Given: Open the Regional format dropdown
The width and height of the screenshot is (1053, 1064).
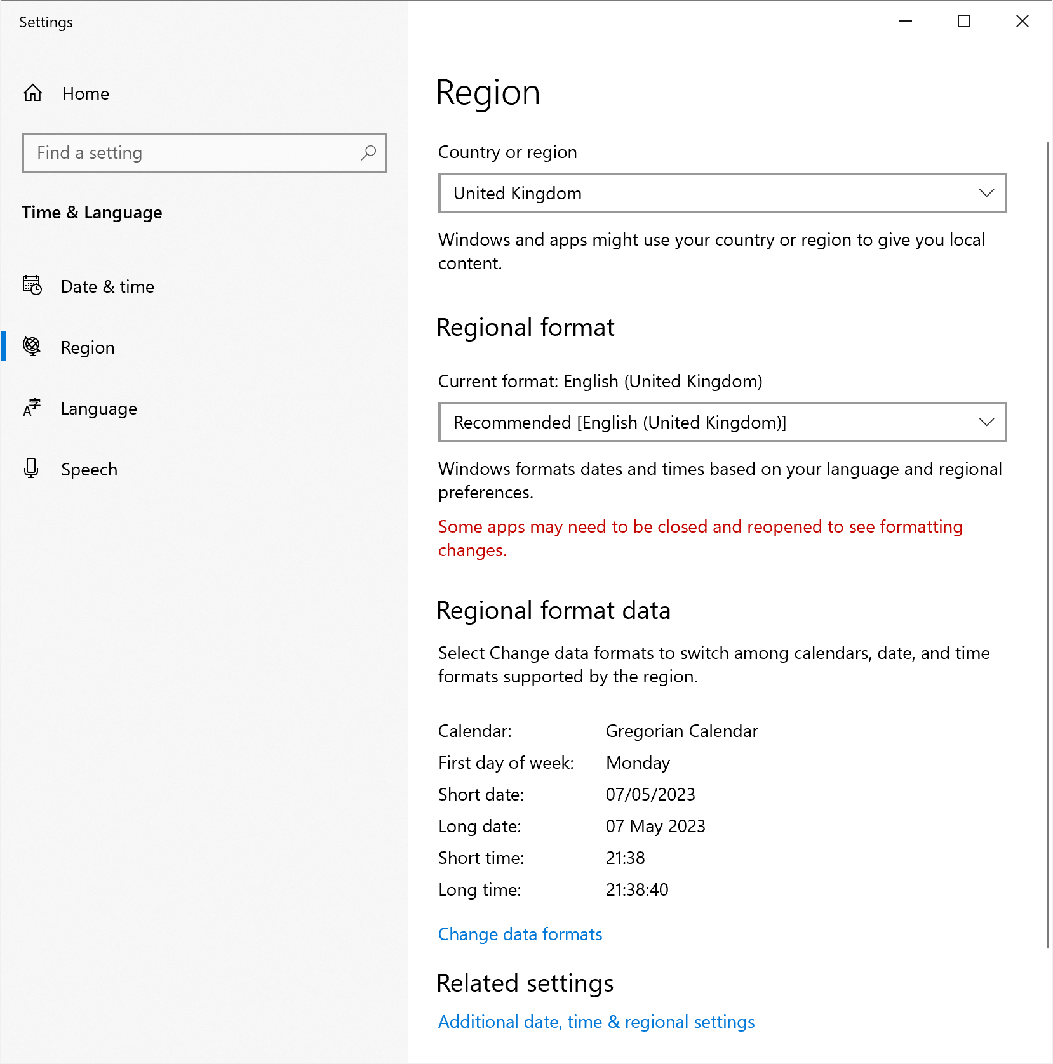Looking at the screenshot, I should point(723,422).
